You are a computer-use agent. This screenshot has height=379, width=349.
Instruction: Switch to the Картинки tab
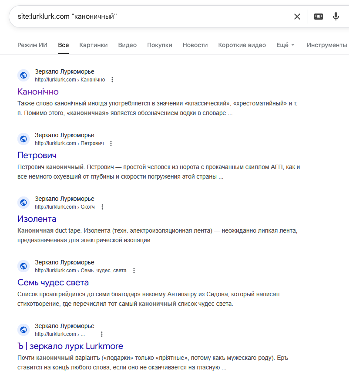pos(94,45)
